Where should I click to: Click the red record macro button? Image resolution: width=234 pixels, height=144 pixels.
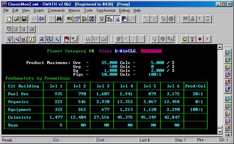[x=200, y=39]
